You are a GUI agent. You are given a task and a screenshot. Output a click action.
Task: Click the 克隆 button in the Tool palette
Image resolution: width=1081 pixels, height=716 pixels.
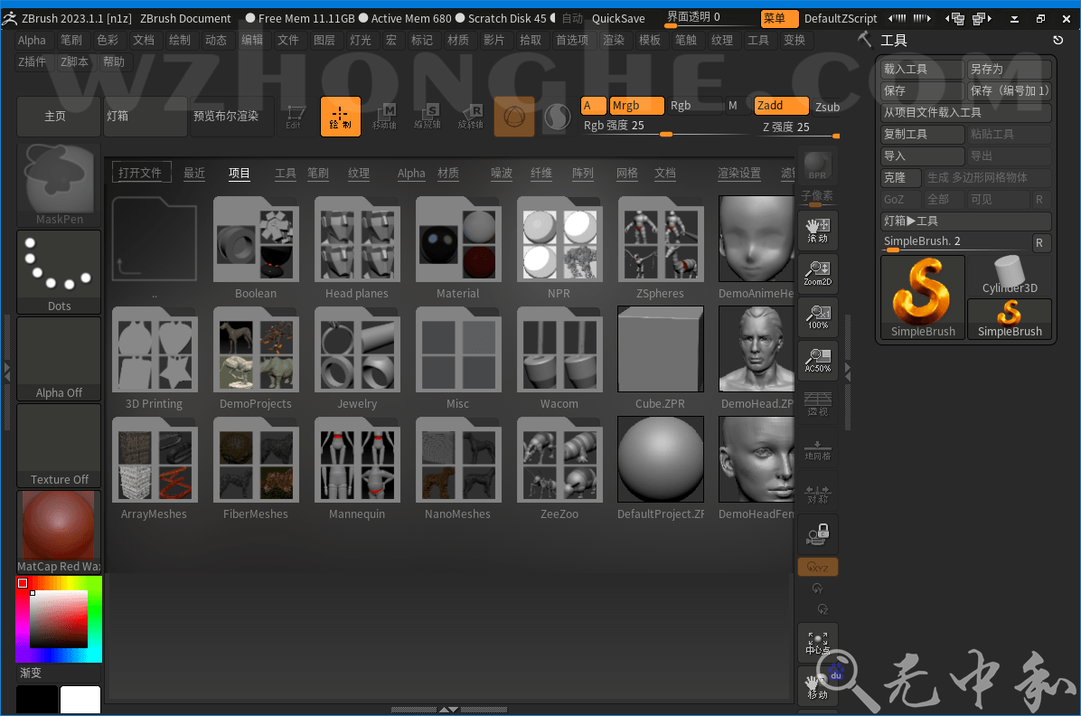pos(900,177)
